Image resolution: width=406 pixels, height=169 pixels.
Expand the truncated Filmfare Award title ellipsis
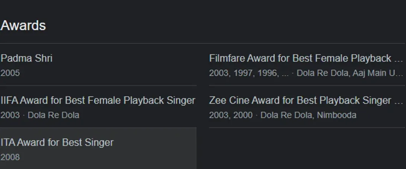click(399, 58)
